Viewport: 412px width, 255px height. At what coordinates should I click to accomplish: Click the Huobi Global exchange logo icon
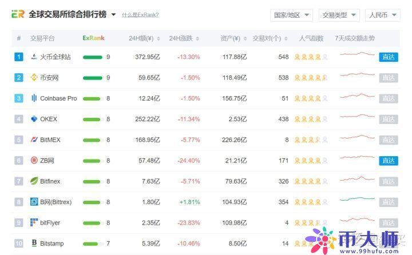click(x=34, y=57)
